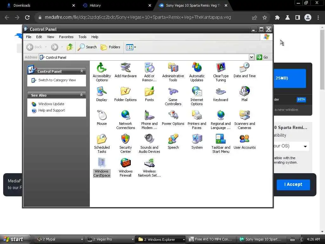Open User Accounts

(x=244, y=142)
